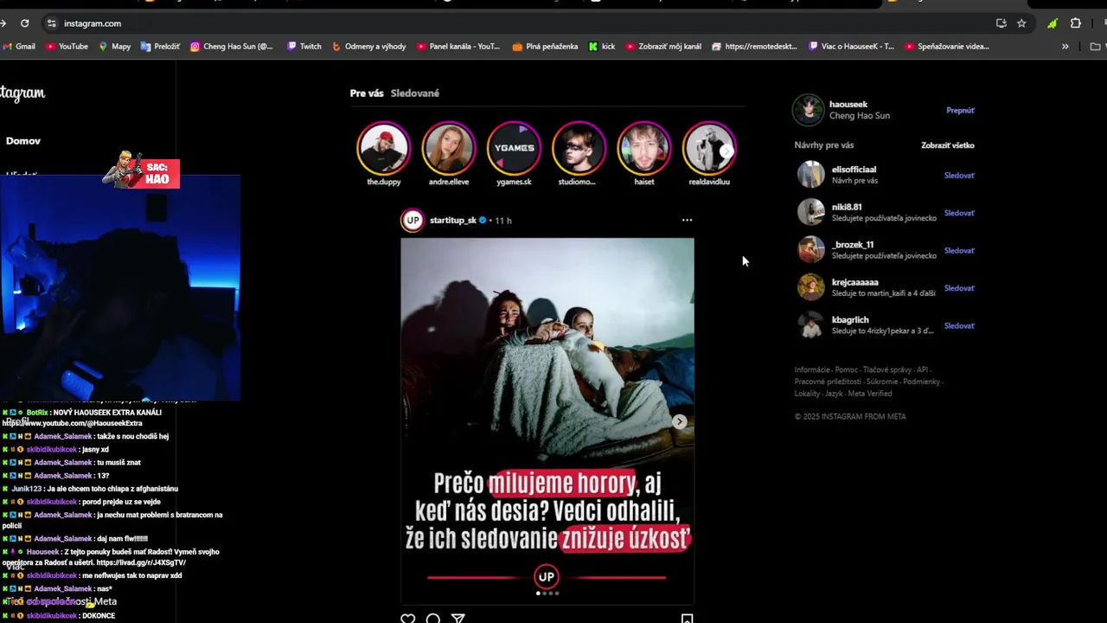The image size is (1107, 623).
Task: Click Zobraziť všetko suggestions link
Action: click(x=948, y=145)
